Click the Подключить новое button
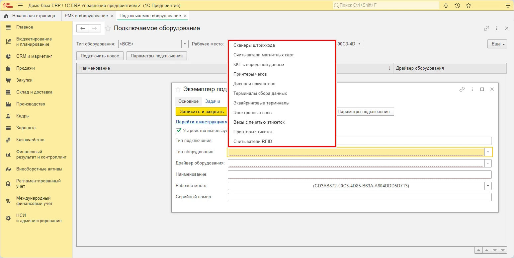The image size is (514, 258). pyautogui.click(x=100, y=56)
